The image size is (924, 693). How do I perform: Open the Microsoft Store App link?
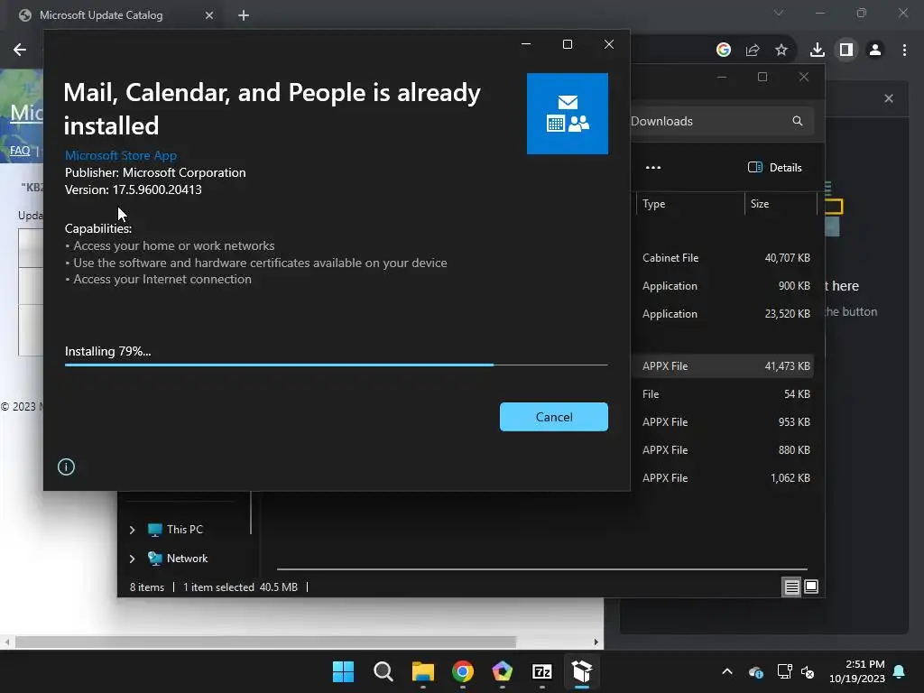(x=121, y=155)
